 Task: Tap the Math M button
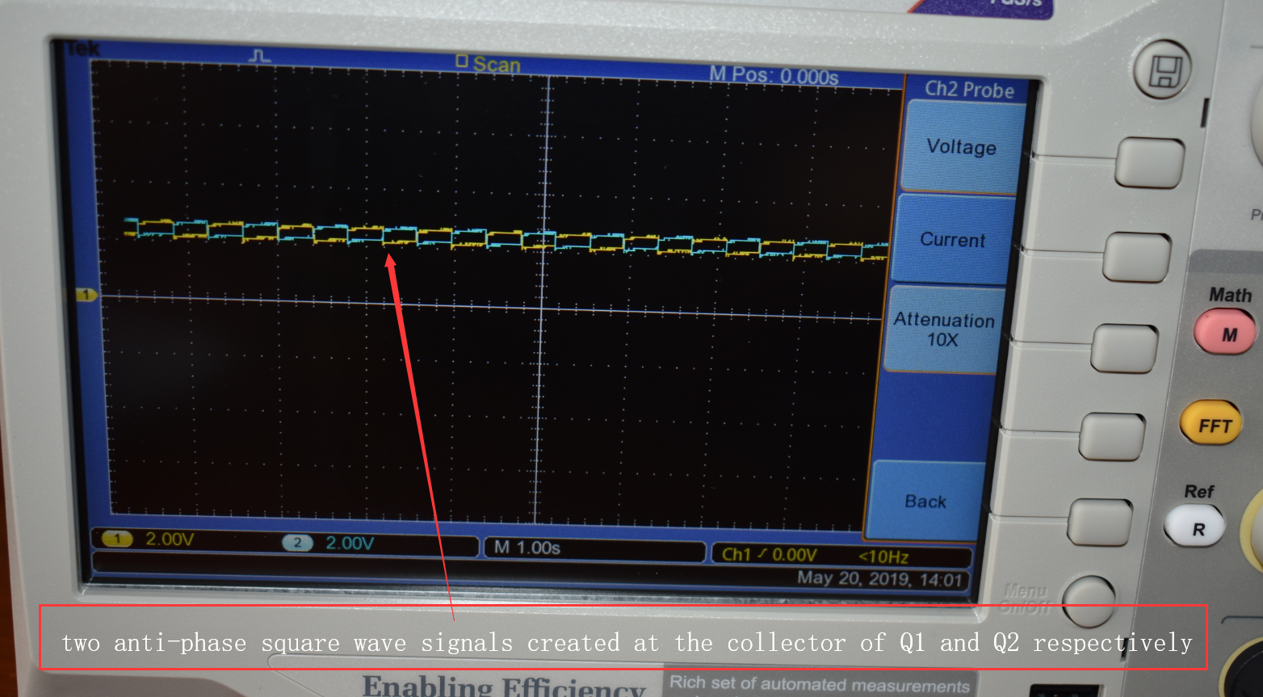tap(1225, 333)
